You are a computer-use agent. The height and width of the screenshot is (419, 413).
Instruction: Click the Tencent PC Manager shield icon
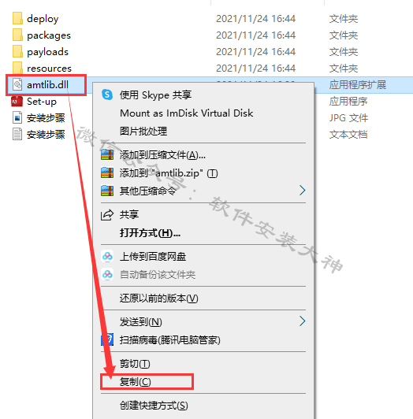click(x=107, y=339)
